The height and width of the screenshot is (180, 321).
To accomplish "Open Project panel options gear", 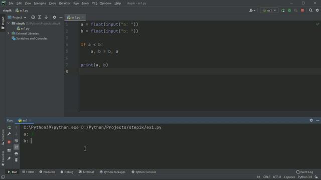I will click(54, 17).
